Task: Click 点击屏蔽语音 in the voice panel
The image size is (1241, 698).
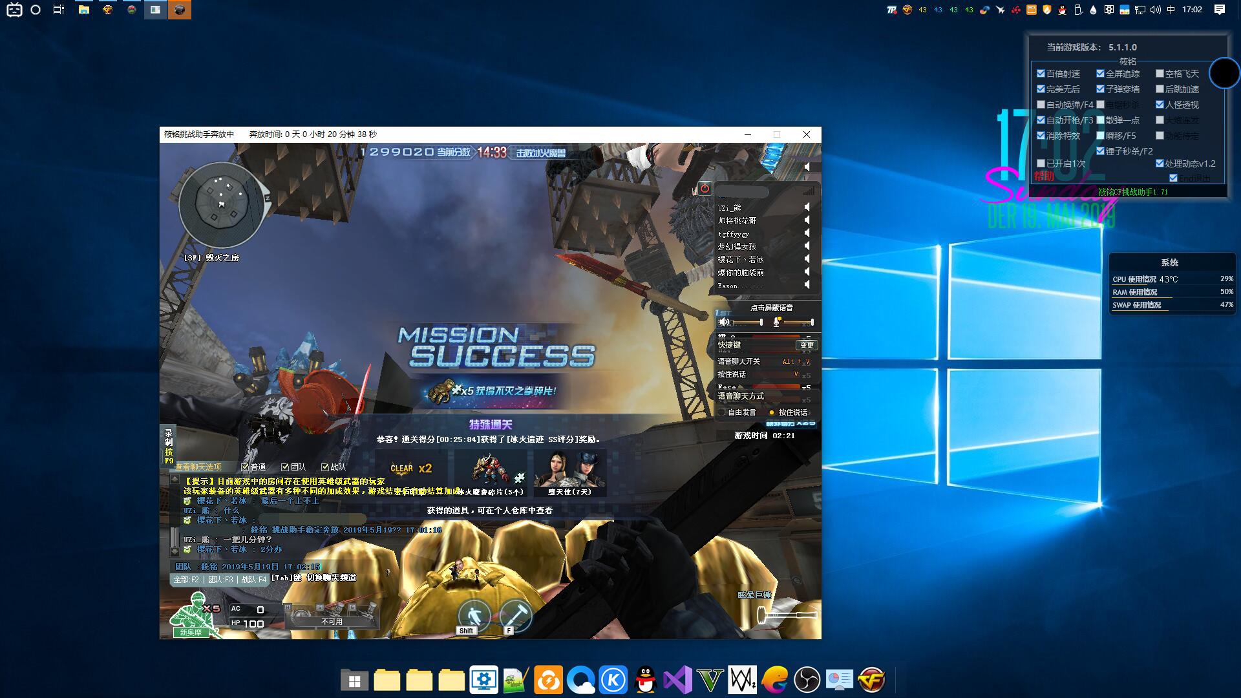Action: (x=771, y=308)
